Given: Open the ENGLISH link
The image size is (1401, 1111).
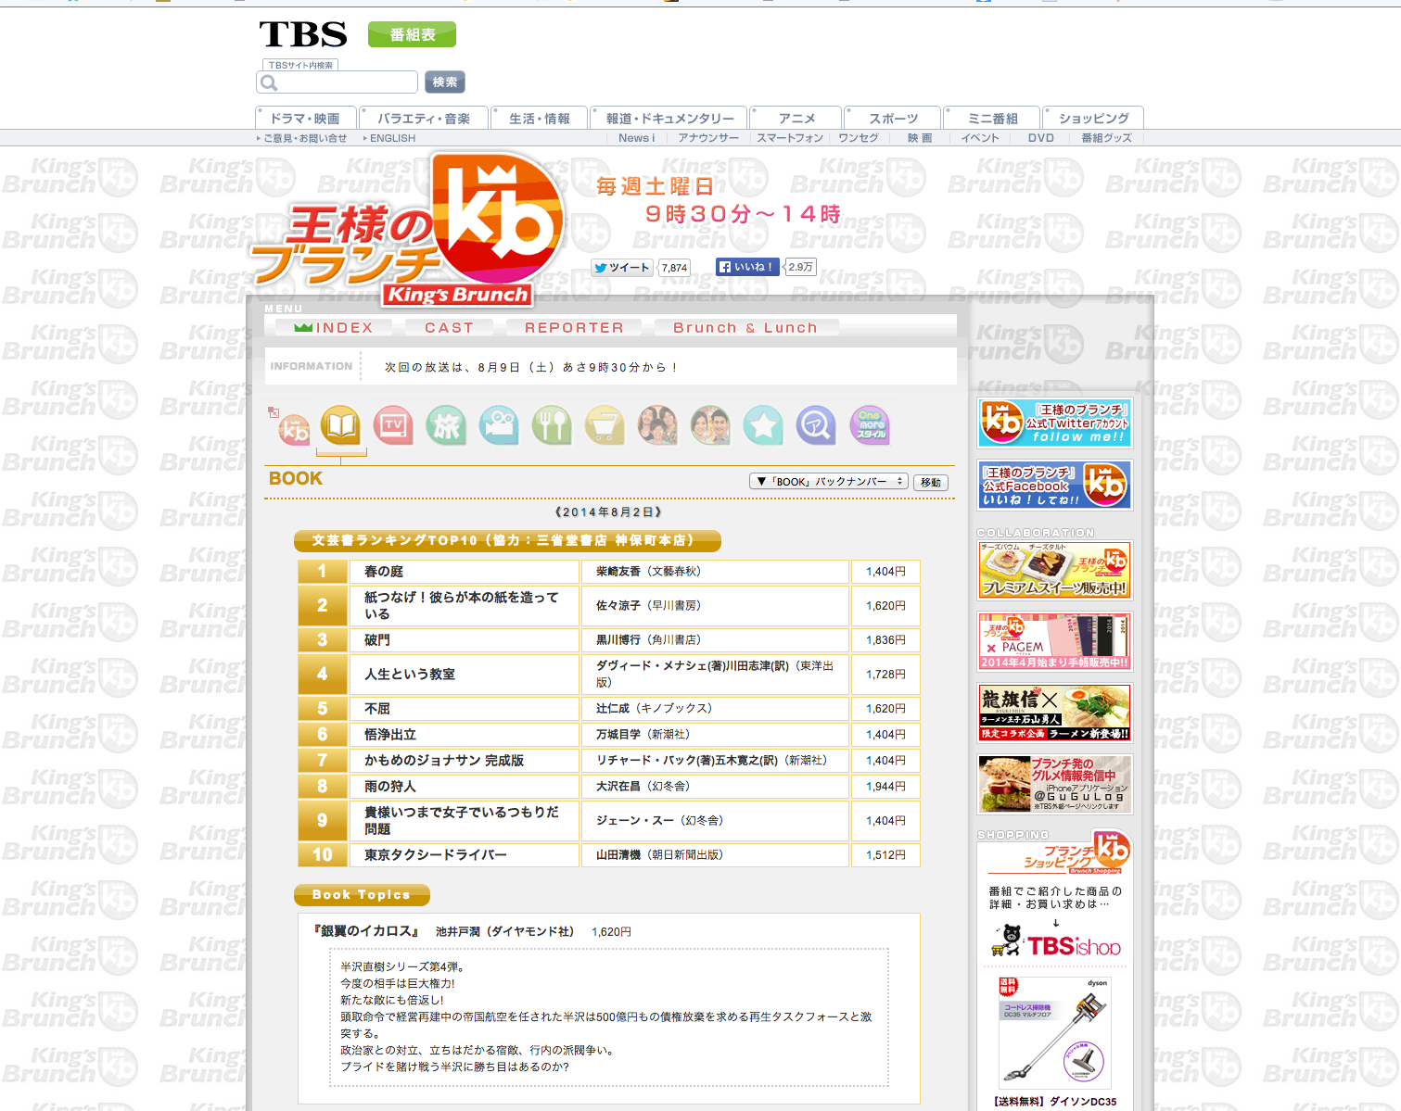Looking at the screenshot, I should coord(392,138).
